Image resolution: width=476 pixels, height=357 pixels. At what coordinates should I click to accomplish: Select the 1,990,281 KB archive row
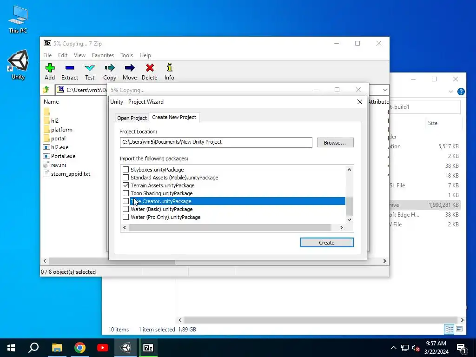click(x=425, y=205)
